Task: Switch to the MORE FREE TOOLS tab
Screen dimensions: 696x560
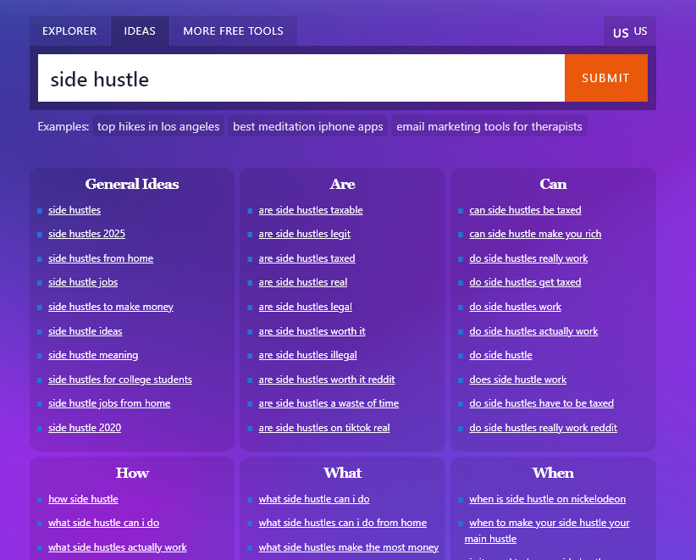Action: (x=233, y=30)
